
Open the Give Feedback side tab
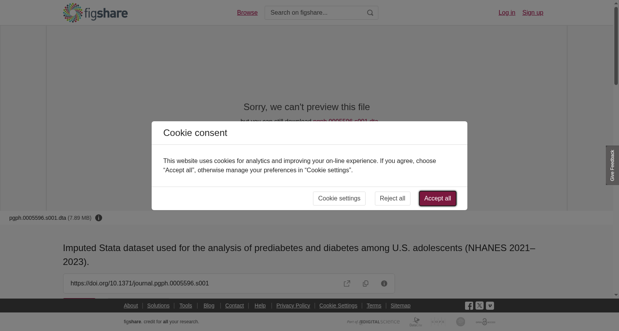612,165
